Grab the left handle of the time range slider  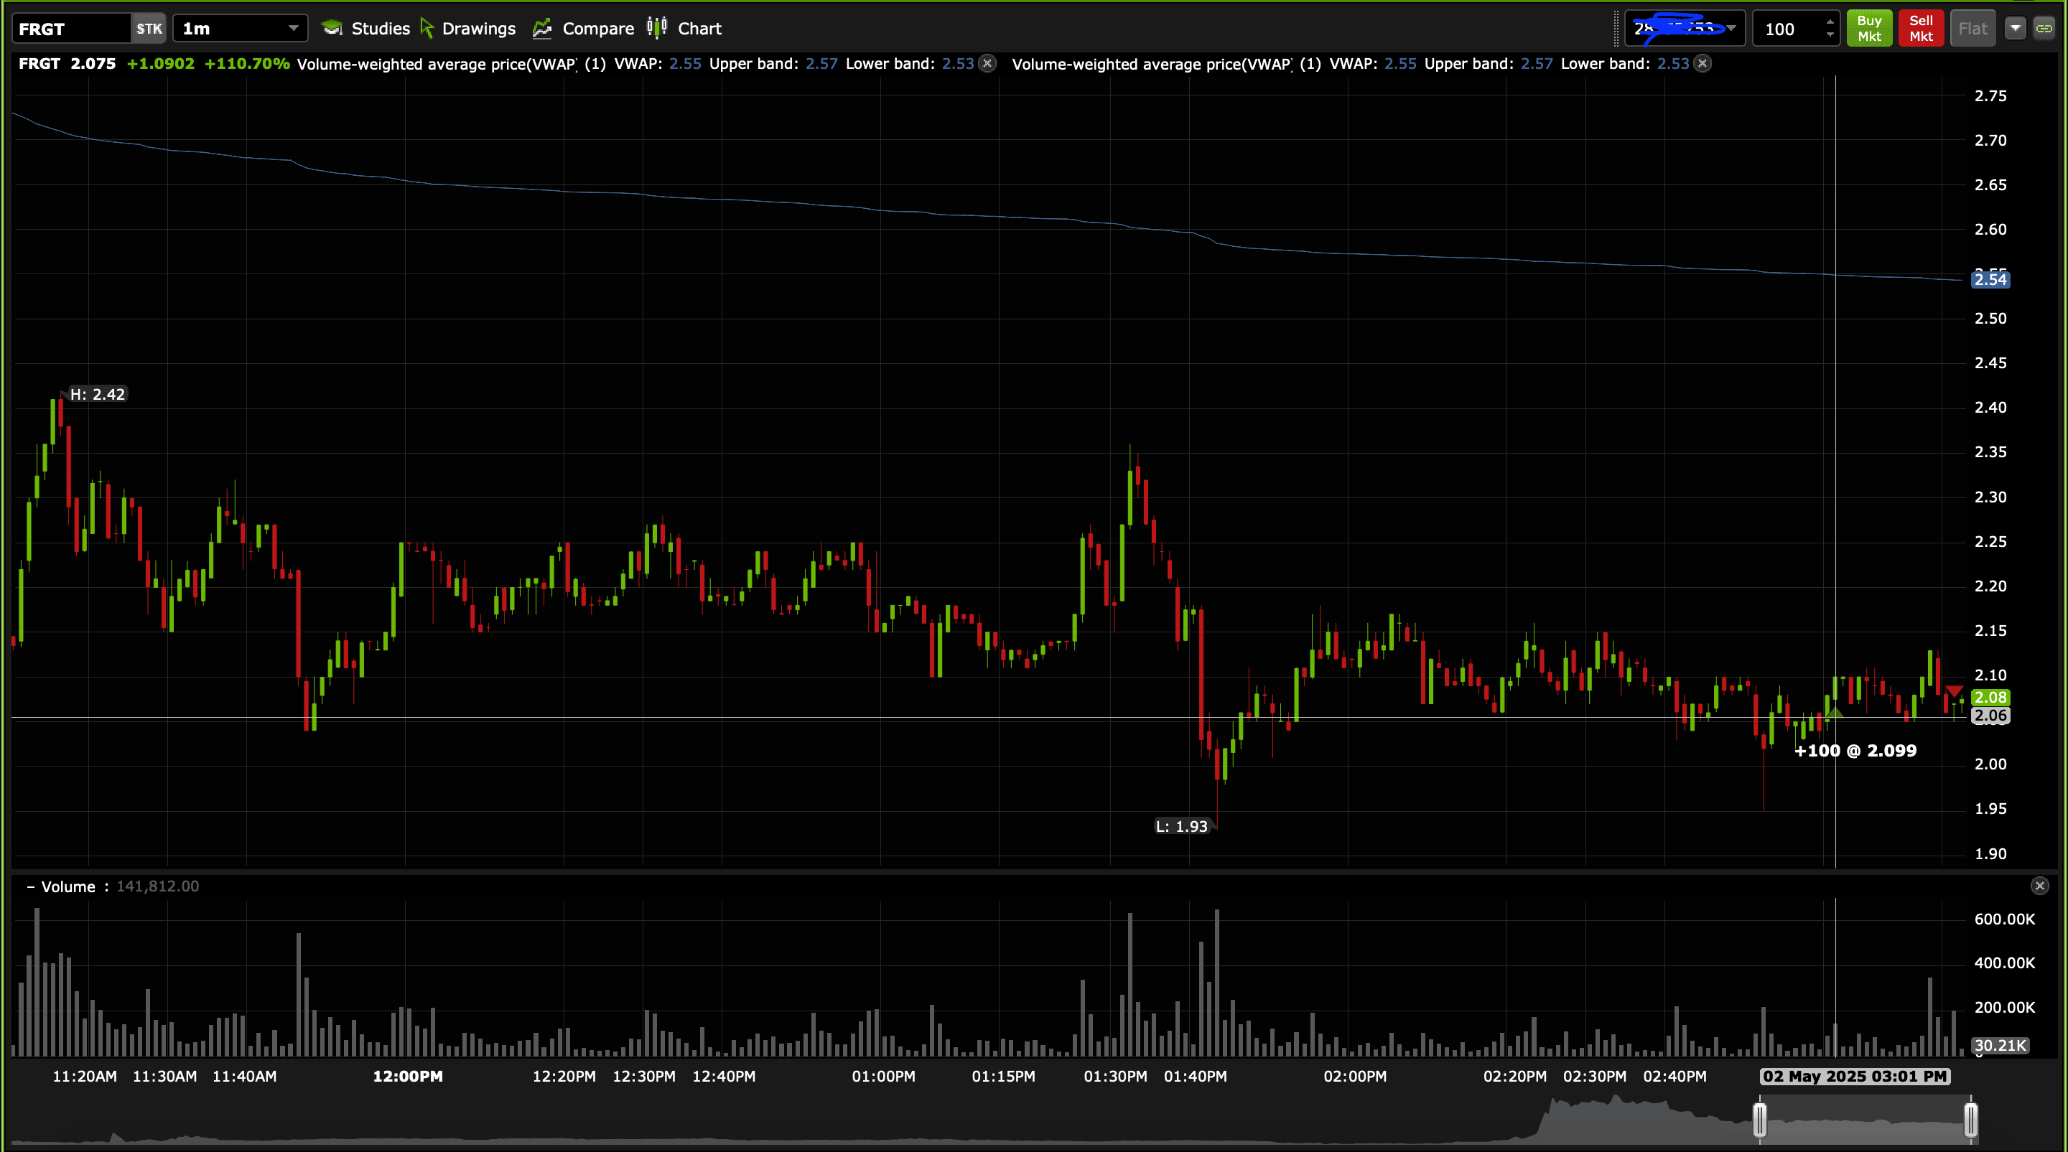[x=1759, y=1119]
